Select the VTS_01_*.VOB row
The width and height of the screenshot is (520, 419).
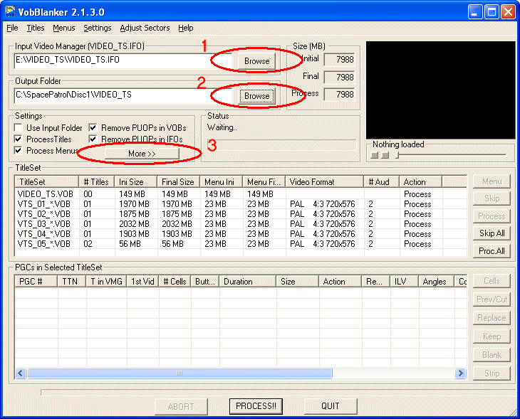tap(241, 204)
